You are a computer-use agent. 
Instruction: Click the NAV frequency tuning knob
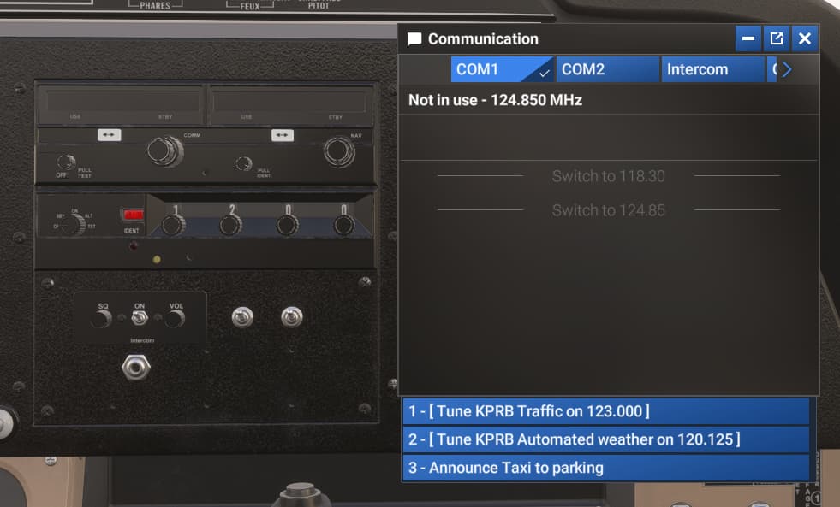click(339, 151)
